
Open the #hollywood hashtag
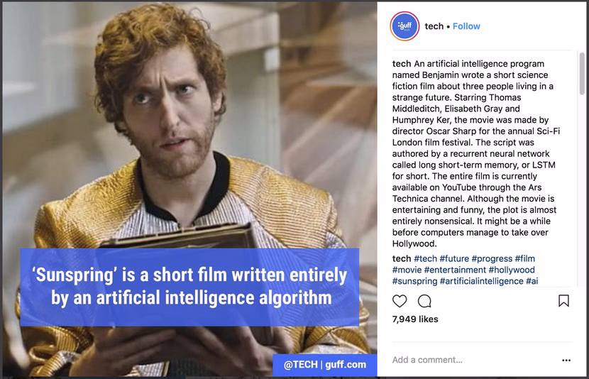tap(512, 270)
